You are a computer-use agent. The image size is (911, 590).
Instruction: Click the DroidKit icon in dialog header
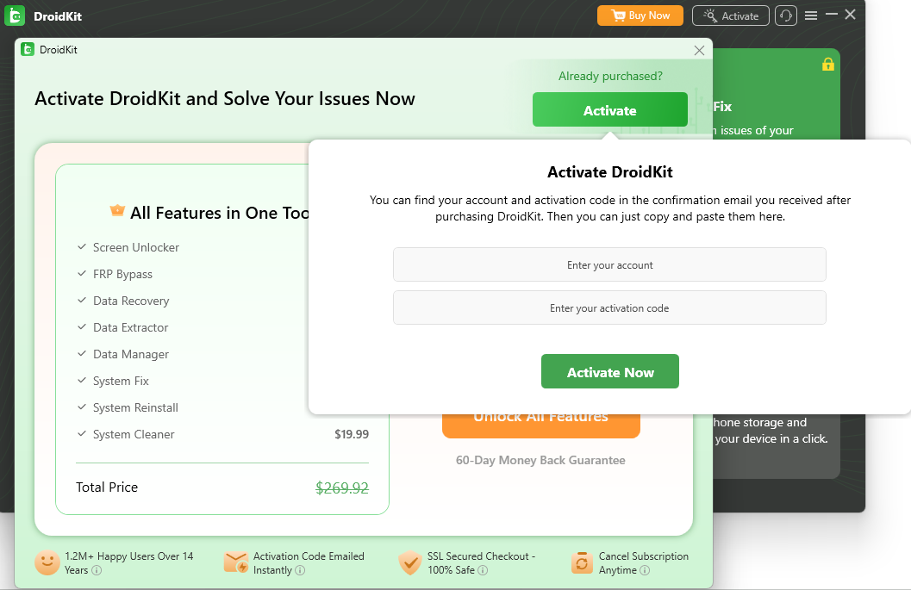click(x=28, y=49)
